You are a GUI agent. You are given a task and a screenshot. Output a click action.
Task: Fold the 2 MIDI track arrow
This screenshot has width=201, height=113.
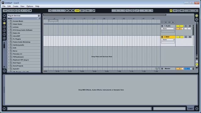[162, 37]
